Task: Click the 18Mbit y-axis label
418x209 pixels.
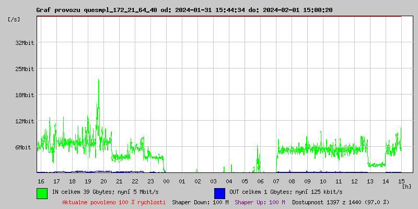Action: [x=25, y=95]
